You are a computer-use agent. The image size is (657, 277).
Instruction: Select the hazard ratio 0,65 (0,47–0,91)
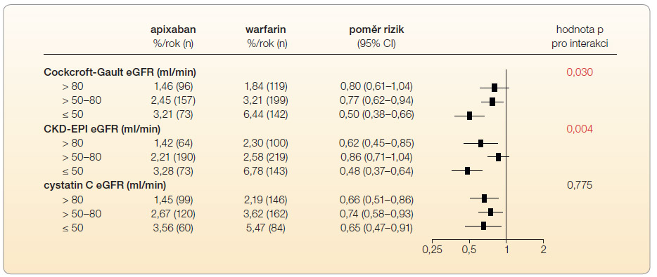coord(376,228)
